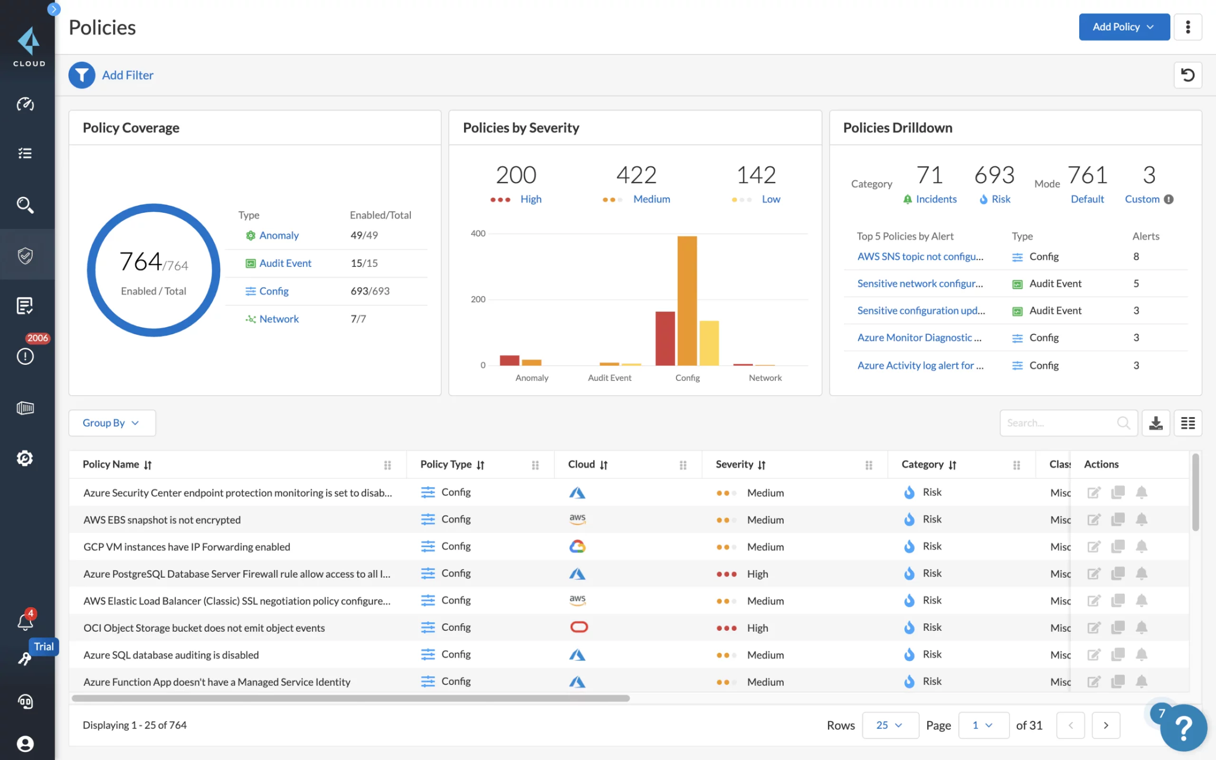Screen dimensions: 1216x760
Task: Click the column layout toggle icon
Action: click(1187, 423)
